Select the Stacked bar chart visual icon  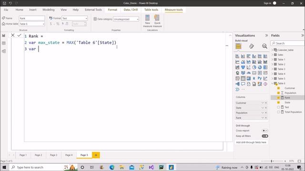237,56
